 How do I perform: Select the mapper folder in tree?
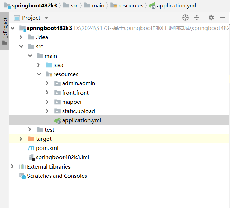(x=72, y=102)
